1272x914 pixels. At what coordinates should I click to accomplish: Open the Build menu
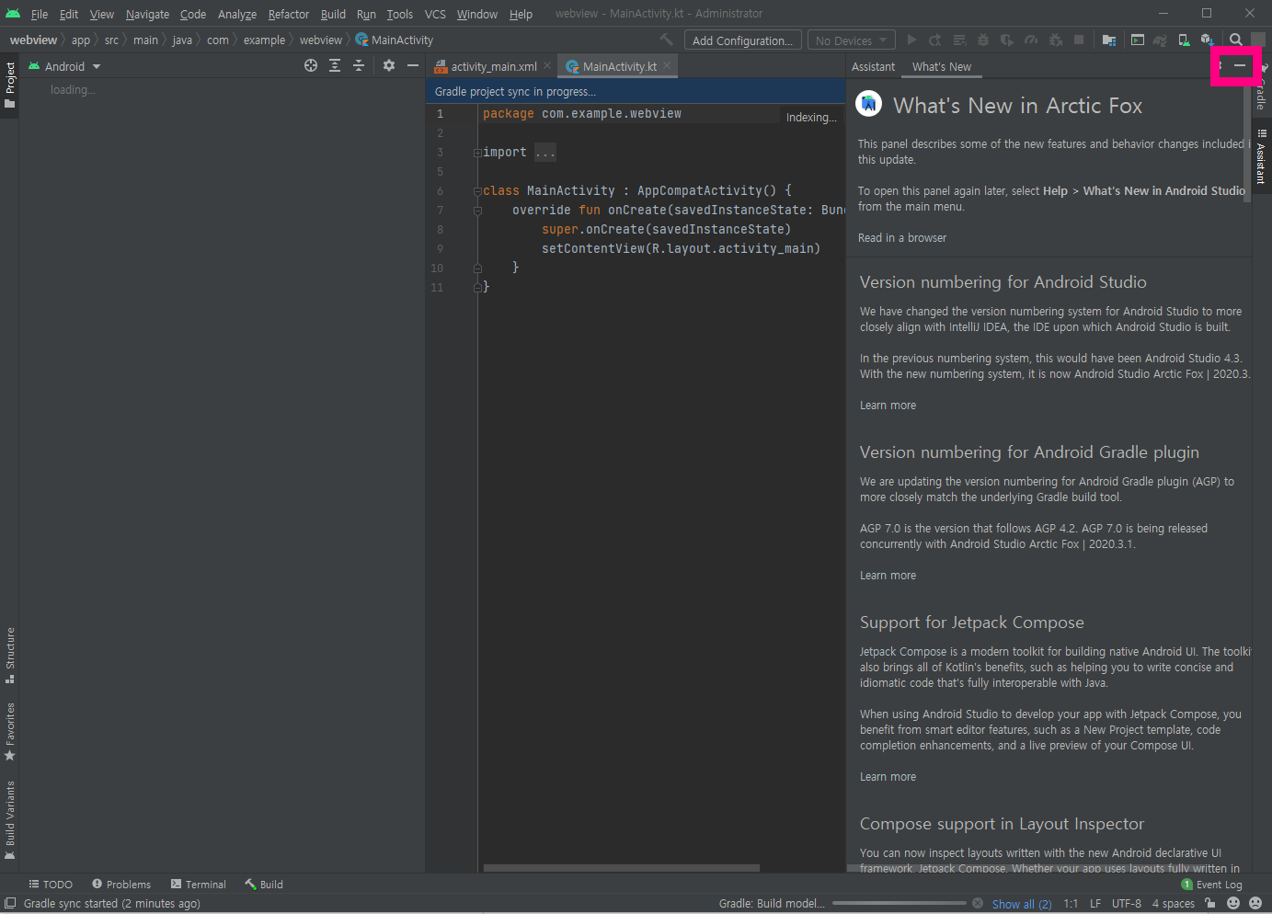click(333, 14)
